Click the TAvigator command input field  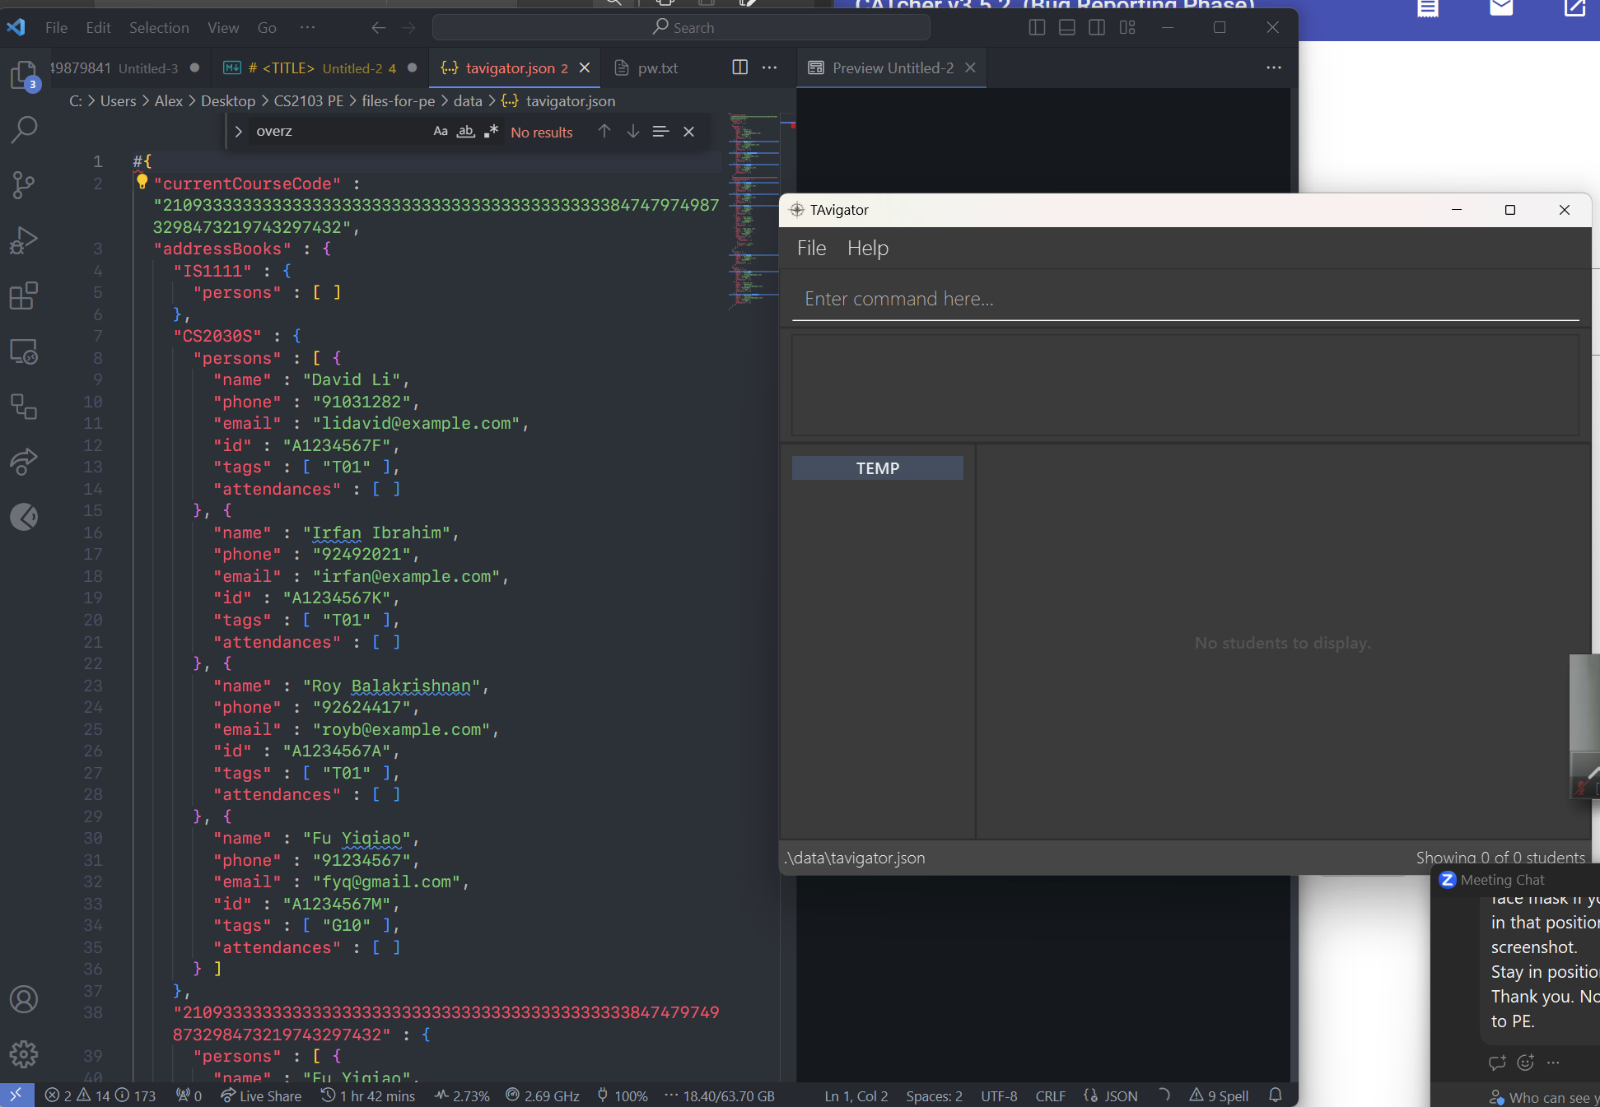pyautogui.click(x=1184, y=299)
